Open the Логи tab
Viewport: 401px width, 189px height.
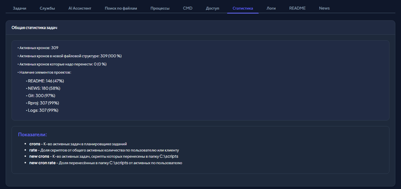coord(271,8)
